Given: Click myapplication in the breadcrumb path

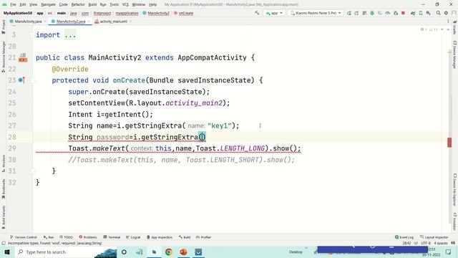Looking at the screenshot, I should click(x=127, y=13).
